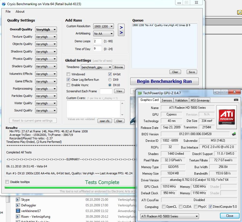Click the Last Average FPS result line
This screenshot has height=222, width=242.
69,173
